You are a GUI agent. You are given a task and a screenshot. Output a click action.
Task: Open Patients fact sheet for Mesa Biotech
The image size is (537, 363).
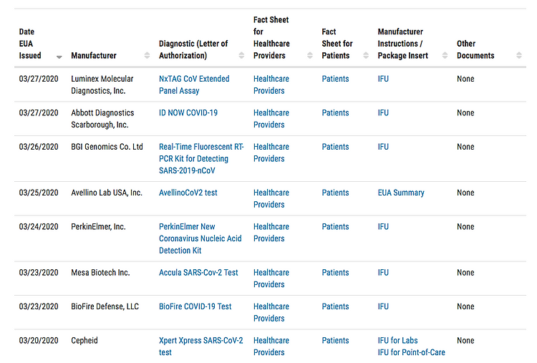(x=335, y=272)
